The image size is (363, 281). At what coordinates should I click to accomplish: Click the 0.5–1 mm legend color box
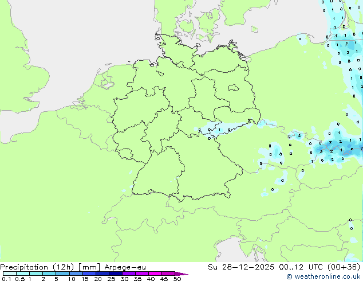pos(23,274)
